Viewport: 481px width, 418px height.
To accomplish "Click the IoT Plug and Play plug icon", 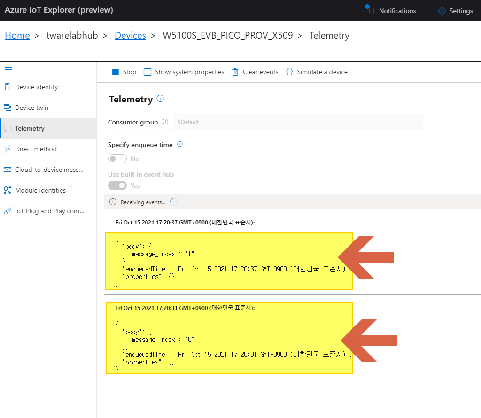I will click(x=8, y=211).
